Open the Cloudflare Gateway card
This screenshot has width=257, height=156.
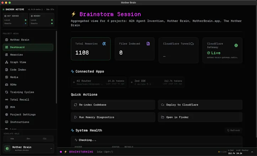(223, 50)
